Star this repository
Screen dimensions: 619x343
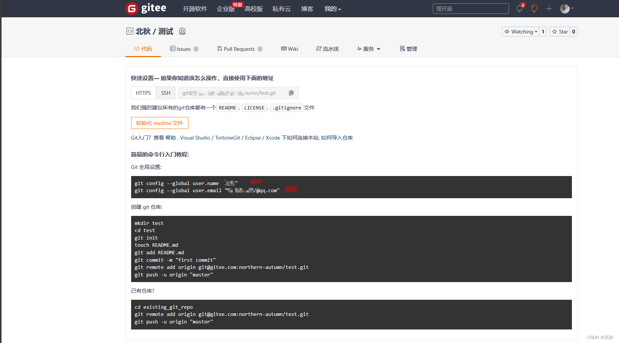click(x=560, y=32)
